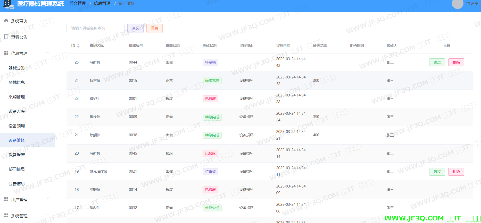Reject 激光治疗仪 repair ID 19 with 拒绝
Image resolution: width=481 pixels, height=223 pixels.
456,172
